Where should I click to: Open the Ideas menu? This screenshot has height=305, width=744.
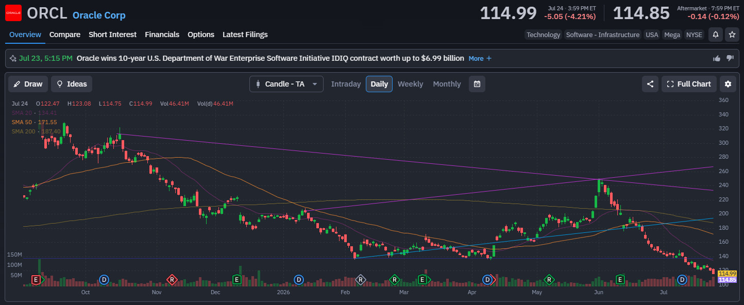point(72,84)
